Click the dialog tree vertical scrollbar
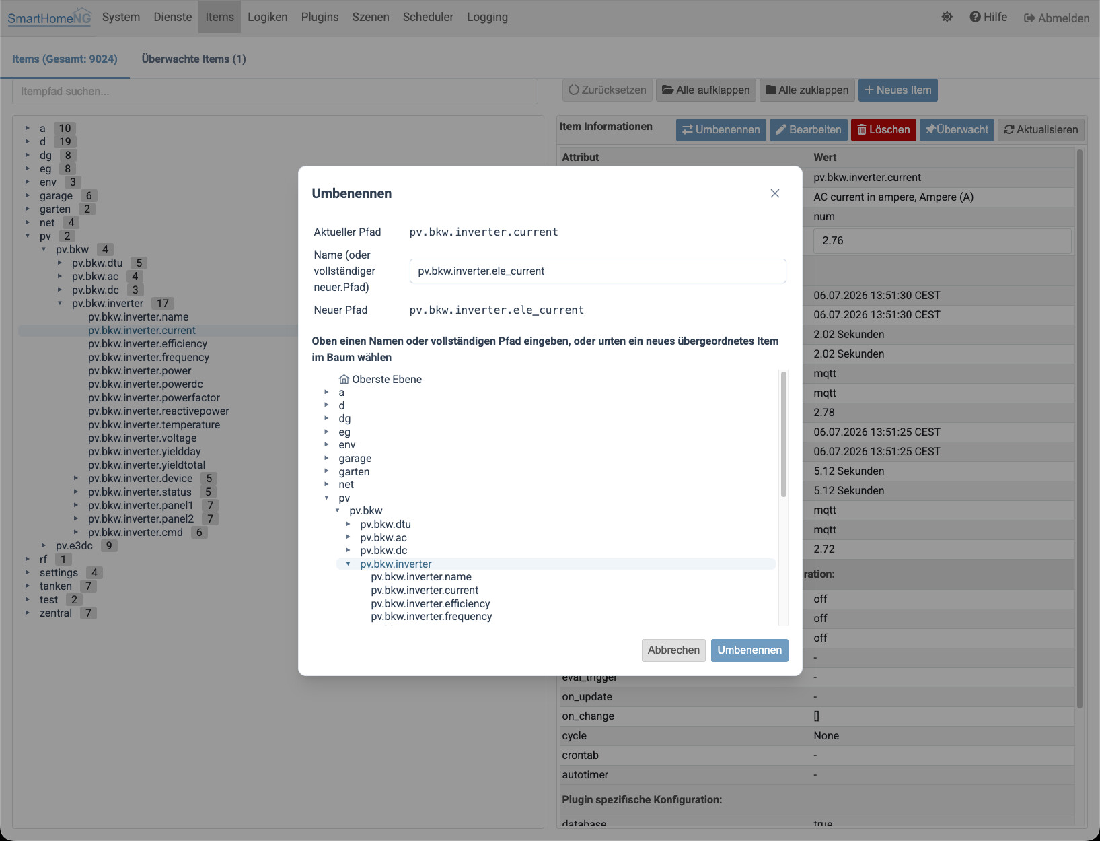 point(783,434)
